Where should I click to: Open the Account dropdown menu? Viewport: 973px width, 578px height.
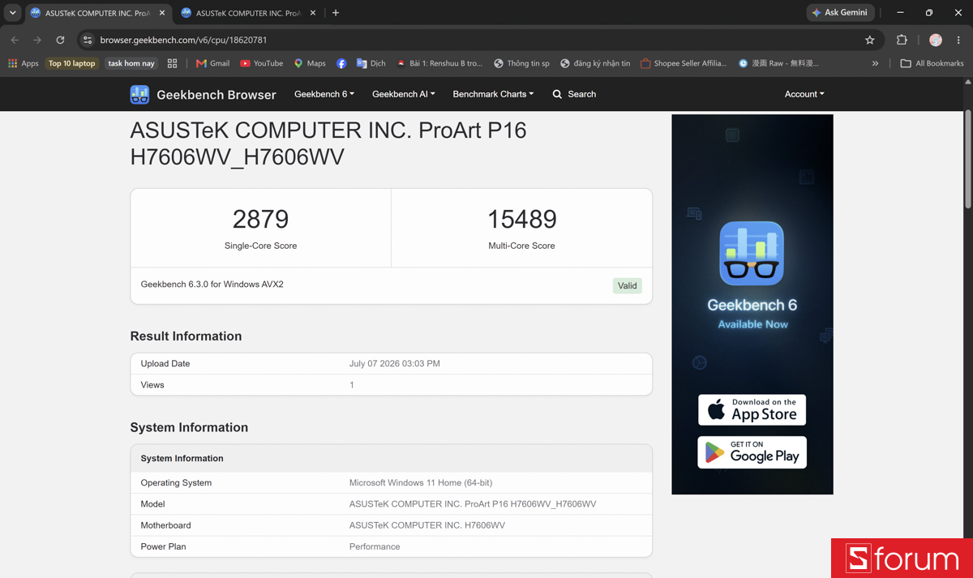(804, 94)
